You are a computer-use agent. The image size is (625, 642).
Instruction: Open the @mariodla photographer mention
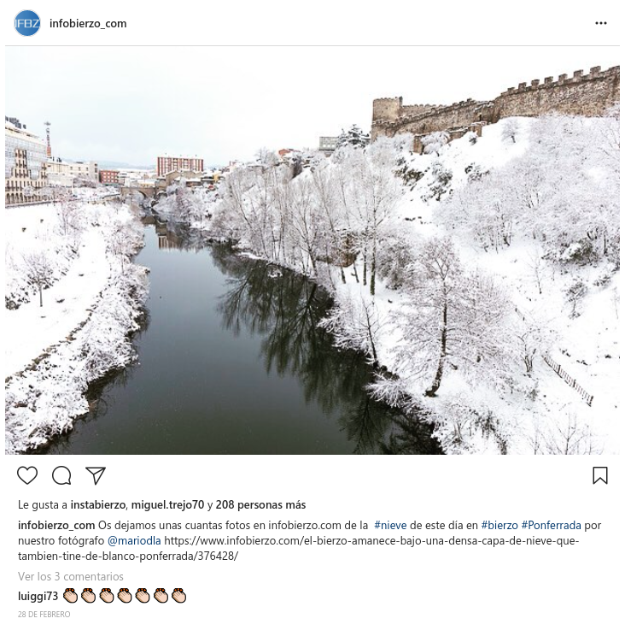(134, 541)
